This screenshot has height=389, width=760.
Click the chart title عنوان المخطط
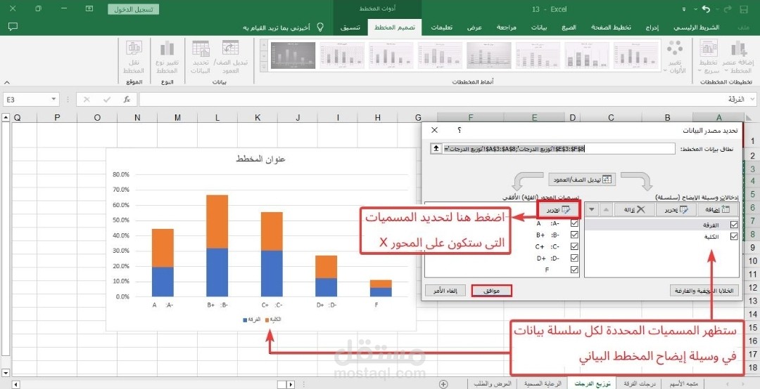click(261, 159)
